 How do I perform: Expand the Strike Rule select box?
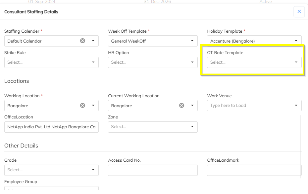pyautogui.click(x=51, y=62)
